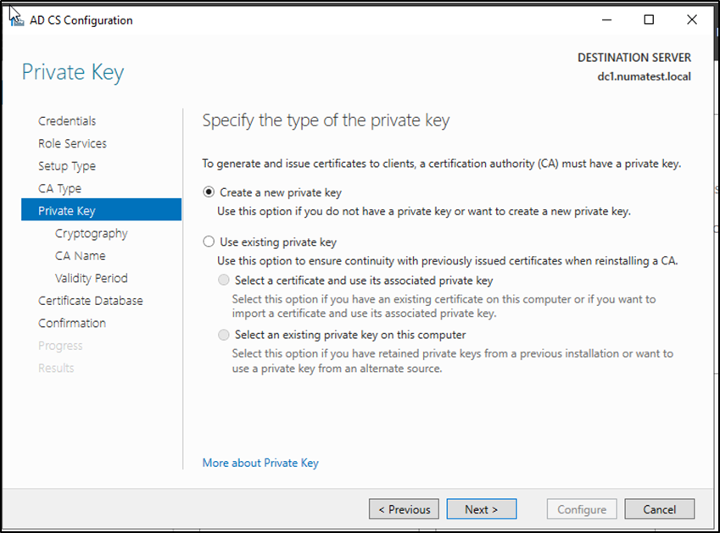Open the Cryptography sub-step
The image size is (720, 533).
(x=91, y=234)
